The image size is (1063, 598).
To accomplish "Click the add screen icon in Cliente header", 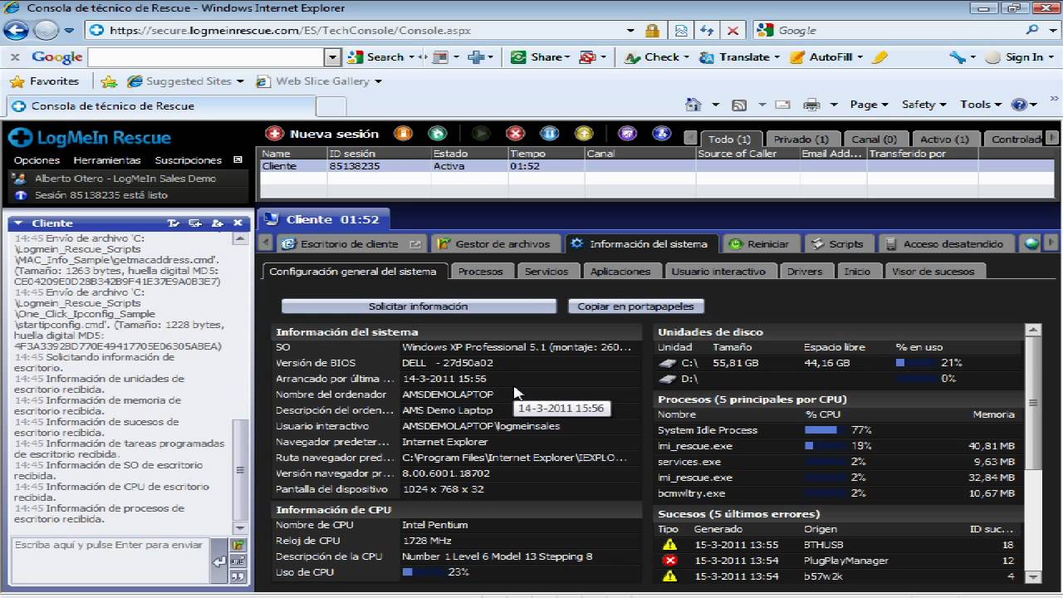I will pyautogui.click(x=195, y=223).
